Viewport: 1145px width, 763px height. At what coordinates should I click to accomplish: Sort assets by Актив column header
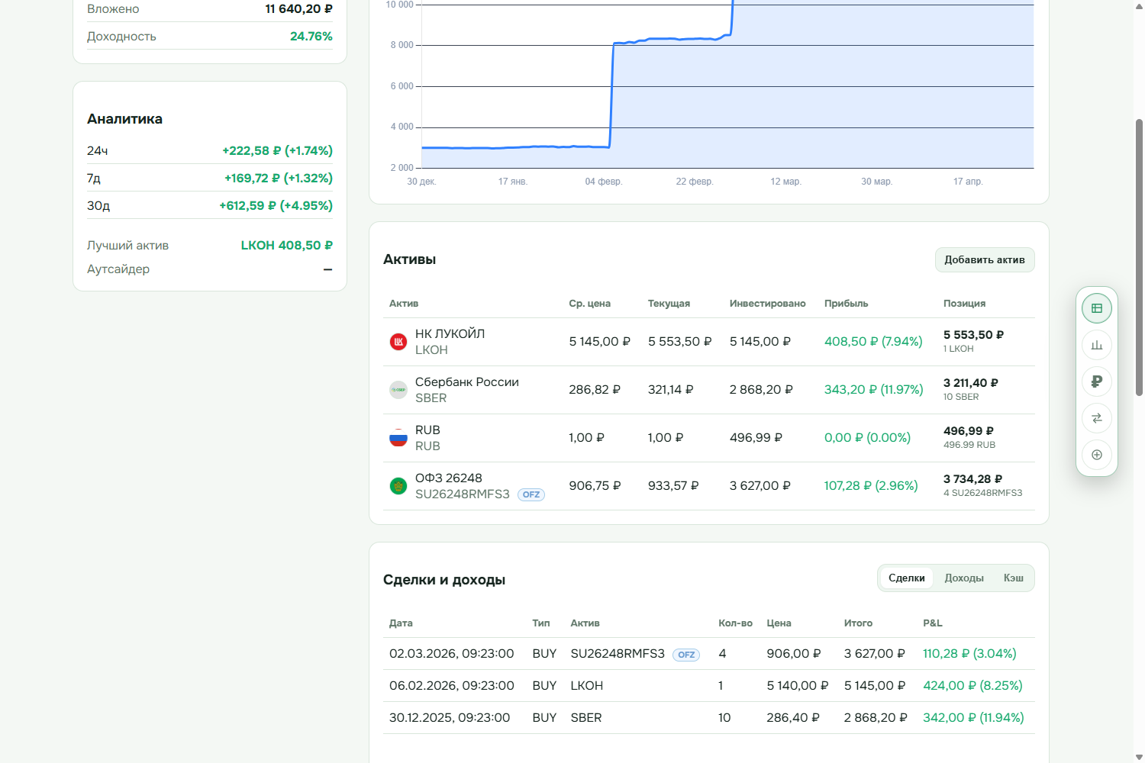404,303
